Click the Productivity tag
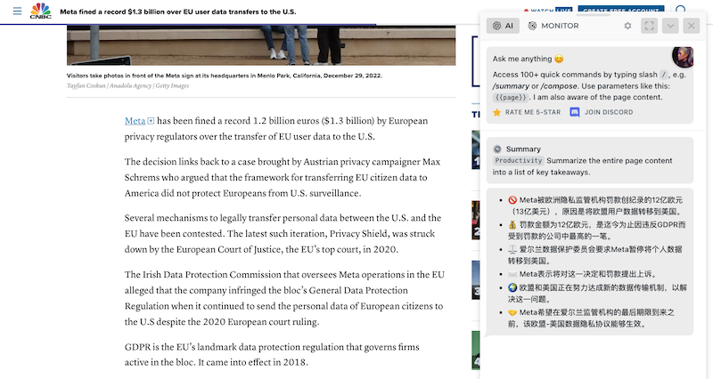 click(x=519, y=161)
